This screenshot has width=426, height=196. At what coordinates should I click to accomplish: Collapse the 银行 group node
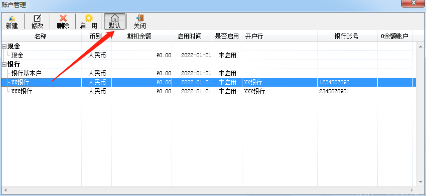click(x=4, y=65)
